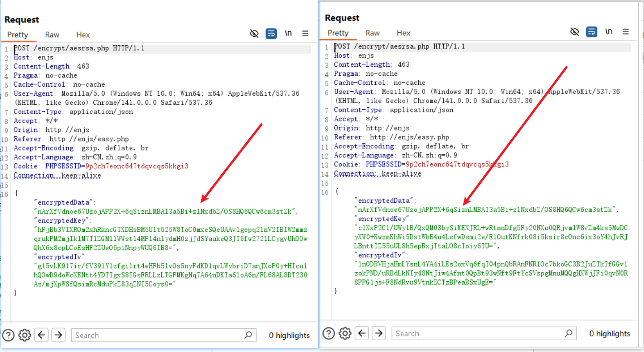Focus the Search field in right panel
Viewport: 644px width, 352px height.
(x=484, y=333)
